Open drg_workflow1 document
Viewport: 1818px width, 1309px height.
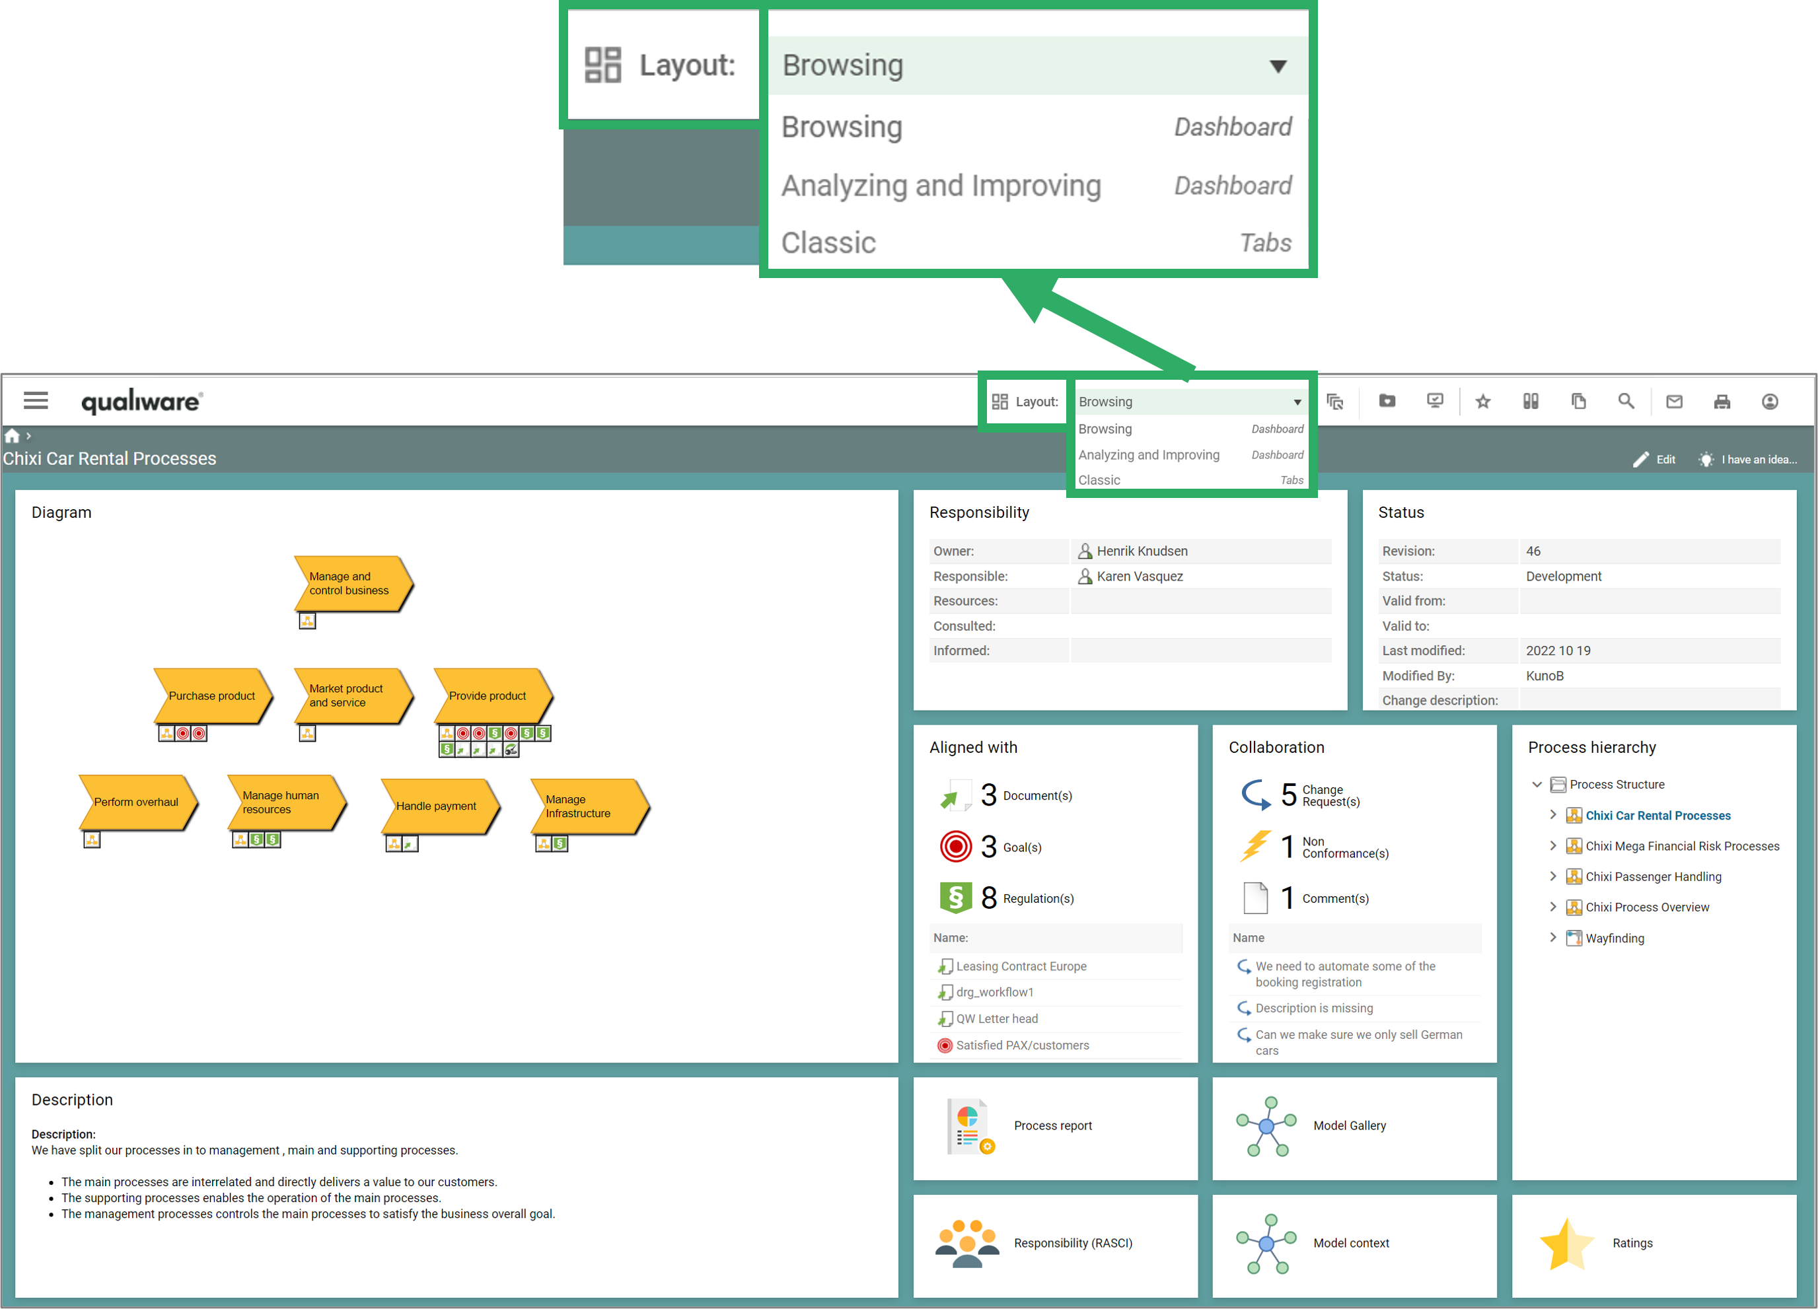pos(986,993)
